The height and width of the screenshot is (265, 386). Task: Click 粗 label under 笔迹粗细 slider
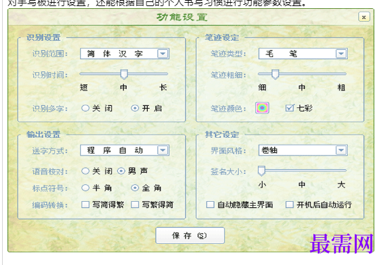coord(341,87)
